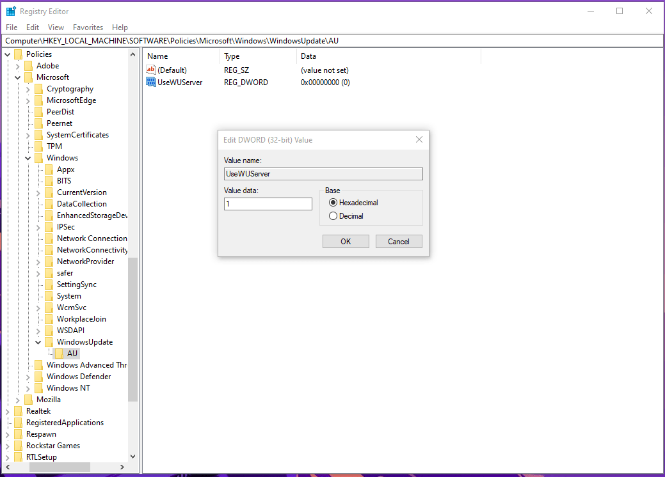
Task: Cancel the Edit DWORD dialog
Action: coord(399,242)
